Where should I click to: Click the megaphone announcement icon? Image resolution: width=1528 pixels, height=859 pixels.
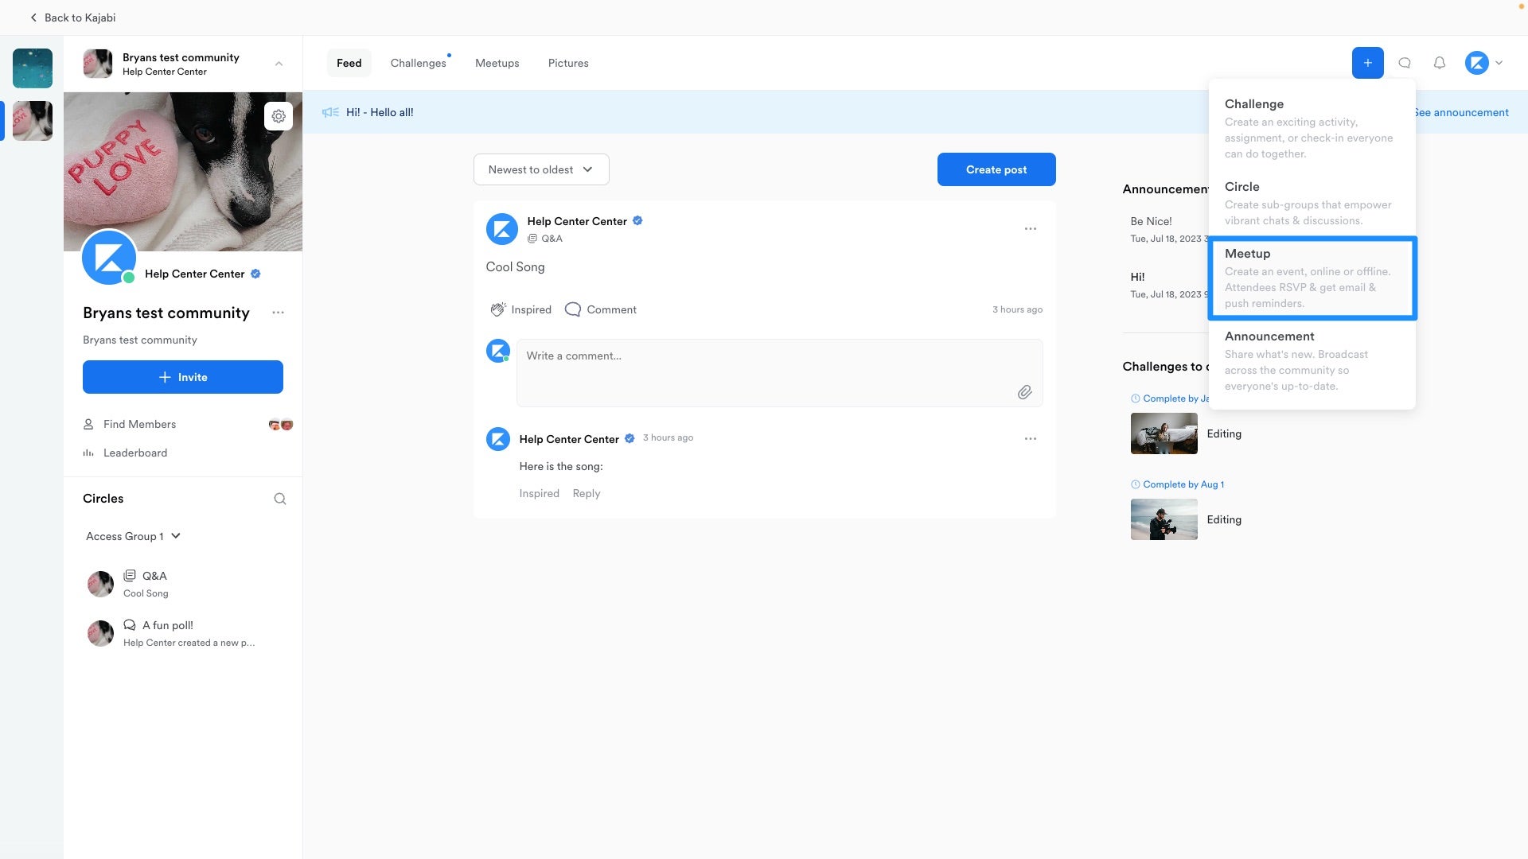[330, 112]
